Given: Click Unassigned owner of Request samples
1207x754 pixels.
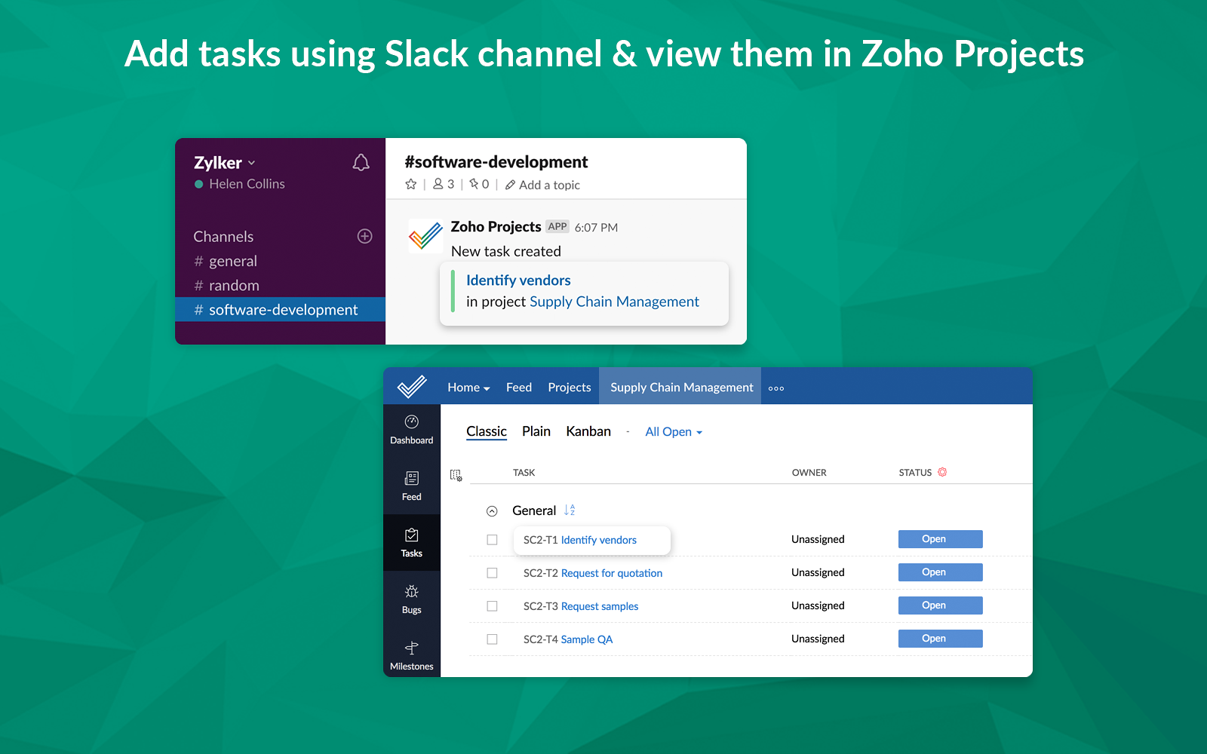Looking at the screenshot, I should pos(818,605).
